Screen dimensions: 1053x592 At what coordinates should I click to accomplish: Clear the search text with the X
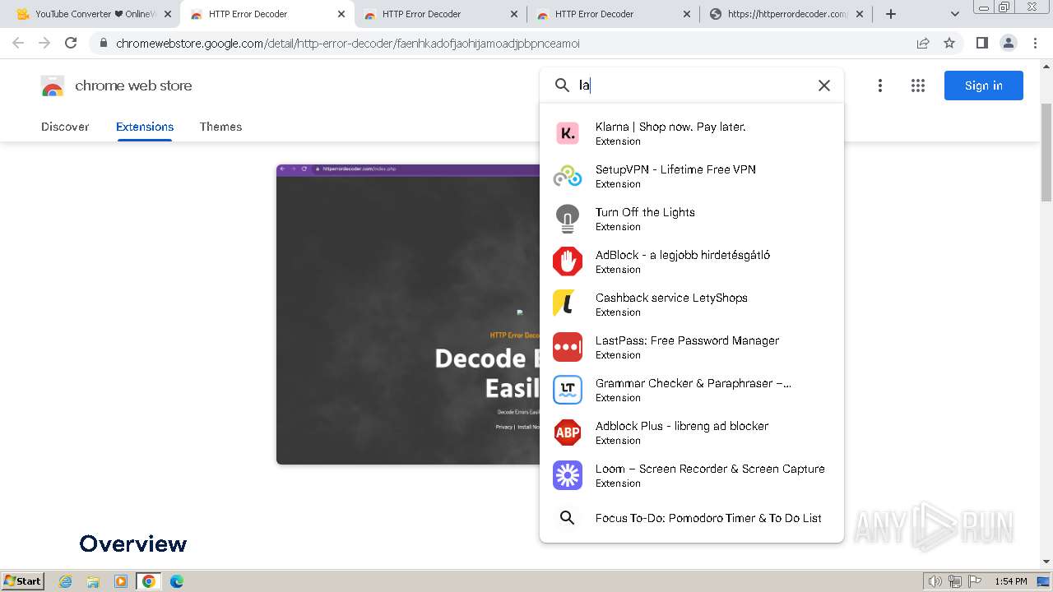coord(823,86)
